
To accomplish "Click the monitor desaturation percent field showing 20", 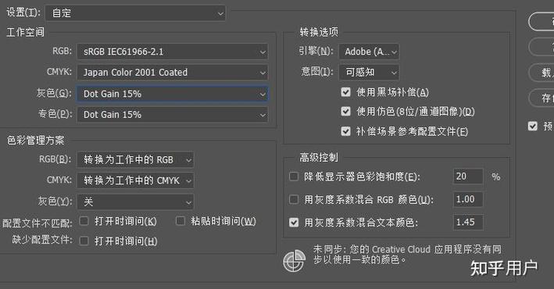I will (468, 177).
